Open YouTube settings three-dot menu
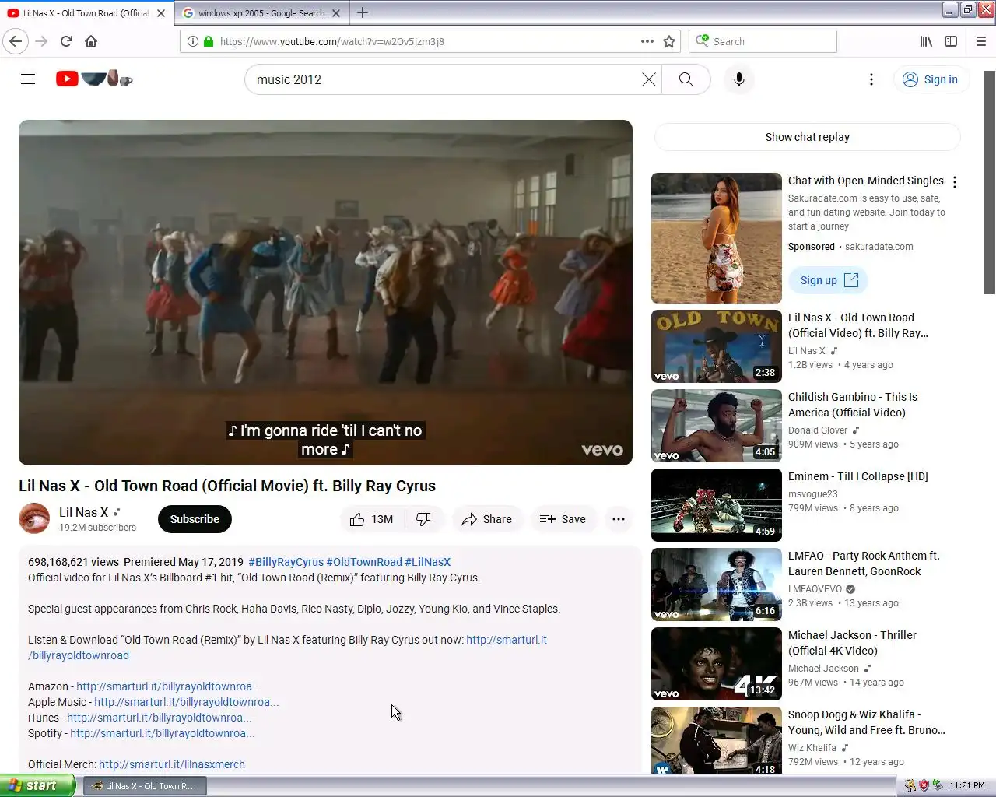The width and height of the screenshot is (996, 797). click(871, 79)
